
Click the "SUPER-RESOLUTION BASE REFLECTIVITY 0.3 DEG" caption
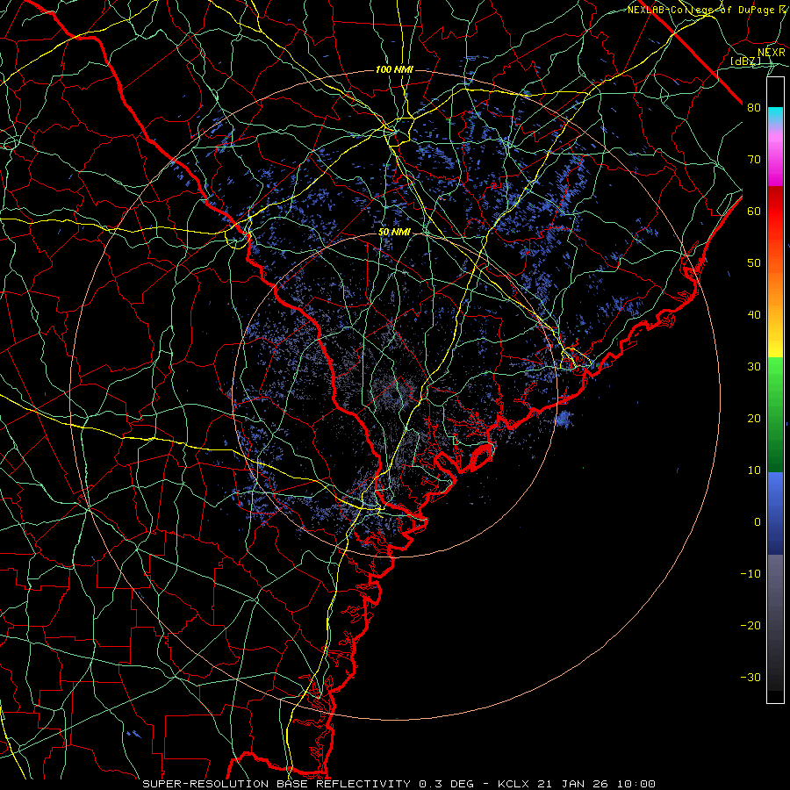pos(308,784)
